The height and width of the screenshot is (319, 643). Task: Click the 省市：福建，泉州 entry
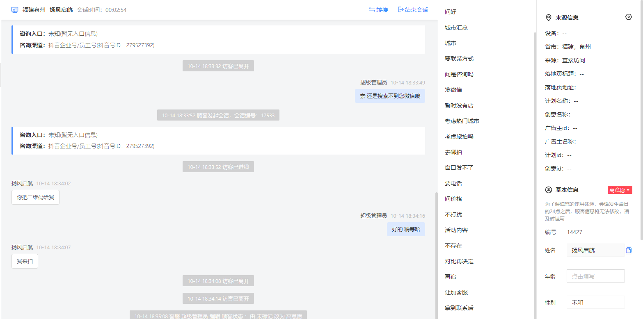[x=568, y=47]
